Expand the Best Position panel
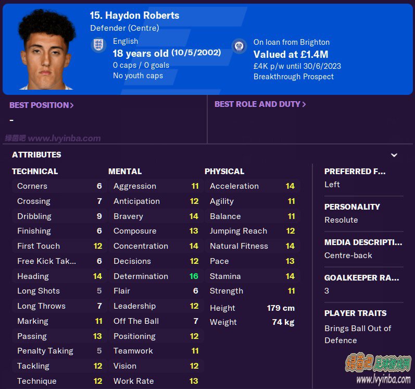This screenshot has width=415, height=389. point(42,105)
